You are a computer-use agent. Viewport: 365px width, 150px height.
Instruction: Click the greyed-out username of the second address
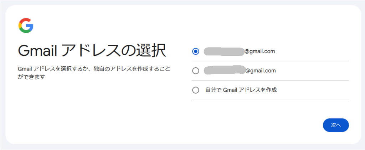[x=225, y=70]
